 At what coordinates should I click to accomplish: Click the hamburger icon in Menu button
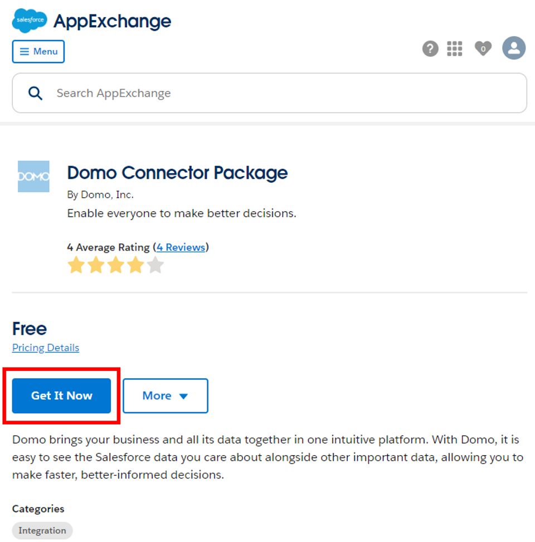tap(24, 51)
